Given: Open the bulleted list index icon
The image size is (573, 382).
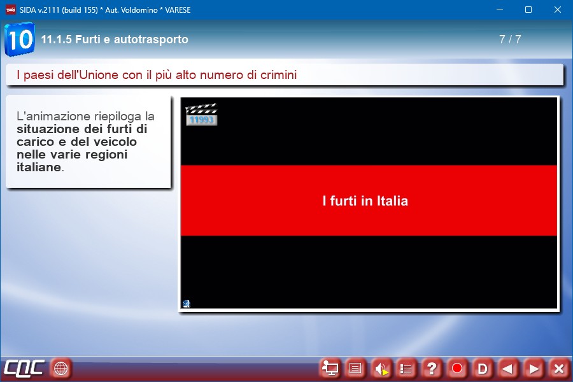Looking at the screenshot, I should pyautogui.click(x=406, y=368).
